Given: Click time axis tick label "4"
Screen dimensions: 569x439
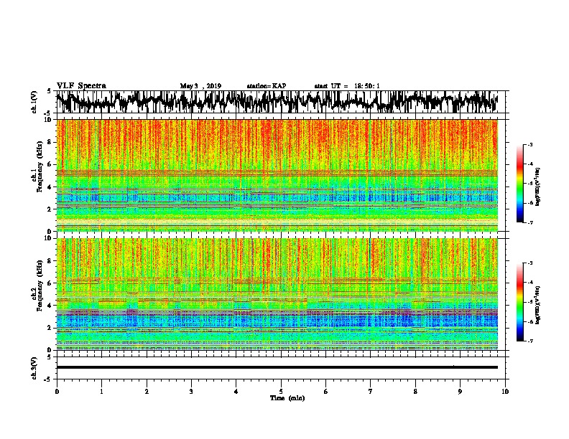Looking at the screenshot, I should coord(236,392).
